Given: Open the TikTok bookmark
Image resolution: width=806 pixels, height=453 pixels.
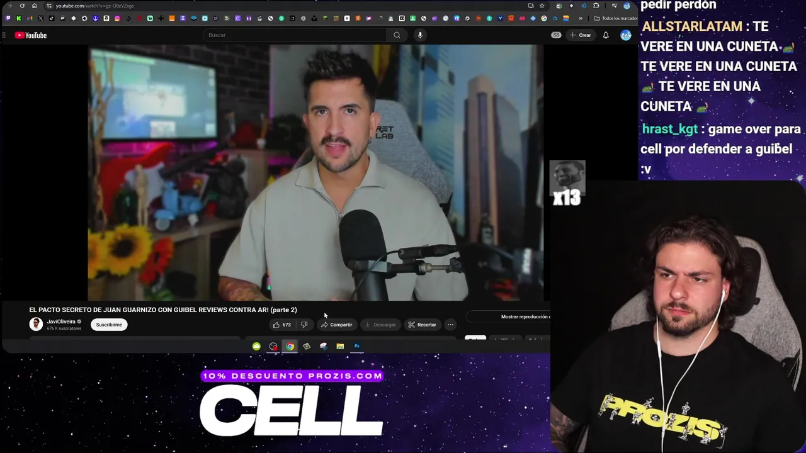Looking at the screenshot, I should point(52,18).
